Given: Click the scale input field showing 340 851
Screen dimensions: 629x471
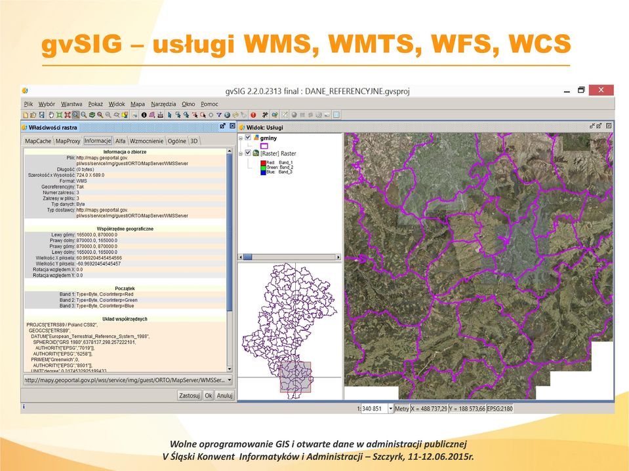Looking at the screenshot, I should point(375,409).
